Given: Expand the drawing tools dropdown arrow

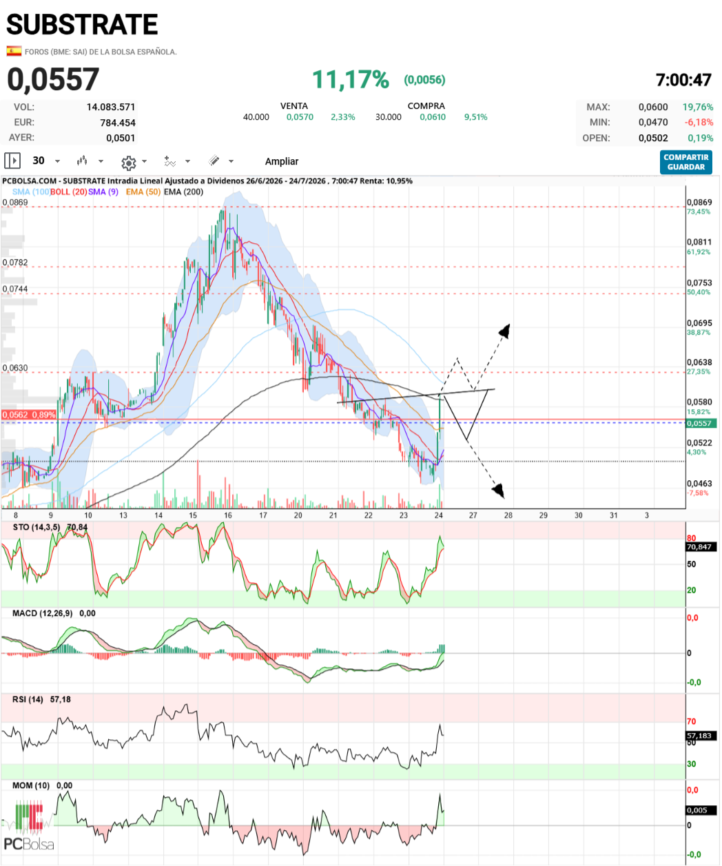Looking at the screenshot, I should click(231, 161).
